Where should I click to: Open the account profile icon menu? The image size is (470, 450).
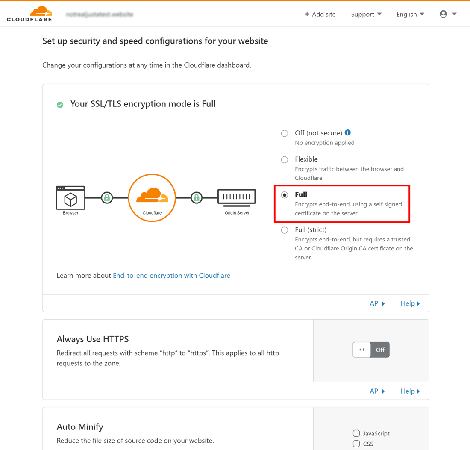point(444,14)
